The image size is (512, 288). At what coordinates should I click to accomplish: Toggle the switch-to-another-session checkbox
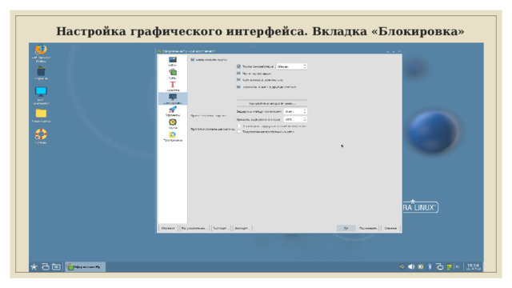click(238, 87)
